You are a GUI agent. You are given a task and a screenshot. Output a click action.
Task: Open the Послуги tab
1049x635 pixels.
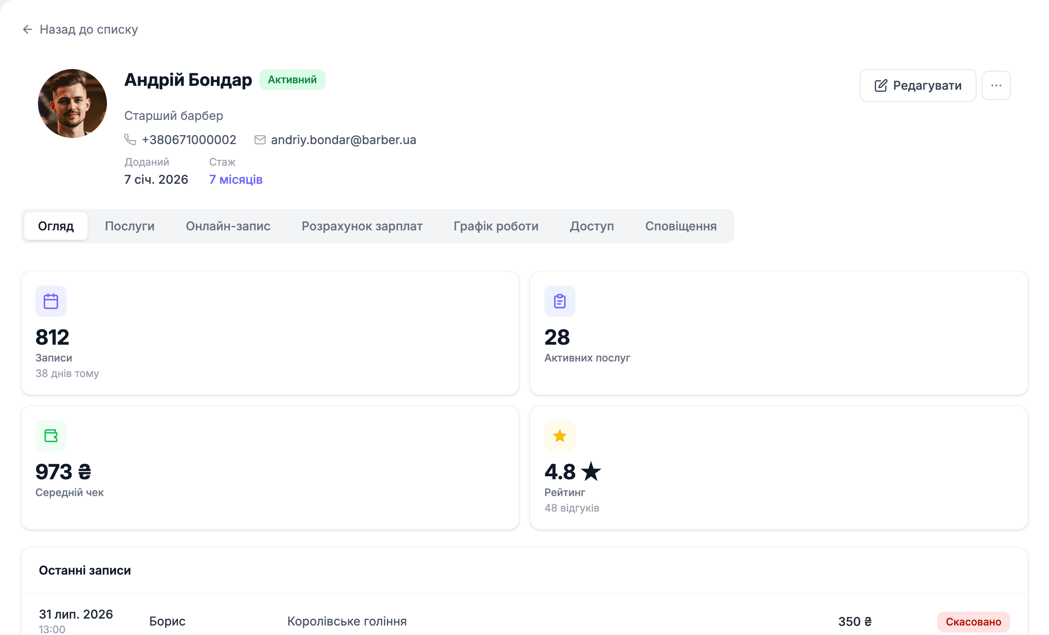(x=130, y=226)
